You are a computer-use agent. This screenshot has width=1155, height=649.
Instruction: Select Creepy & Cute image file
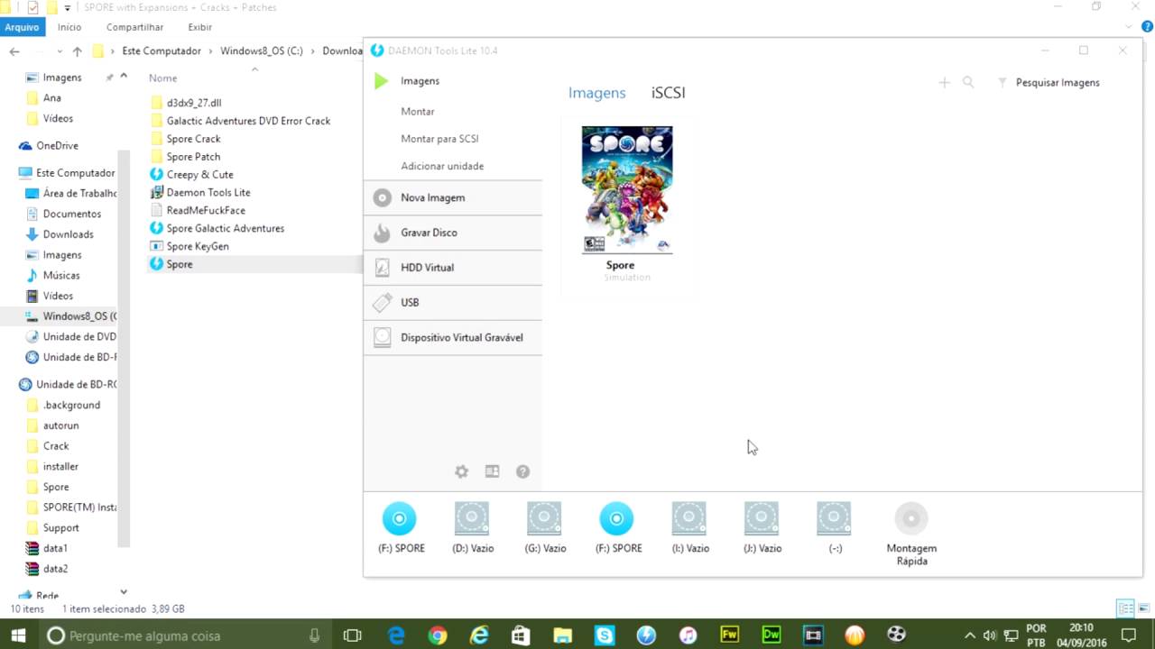point(199,175)
